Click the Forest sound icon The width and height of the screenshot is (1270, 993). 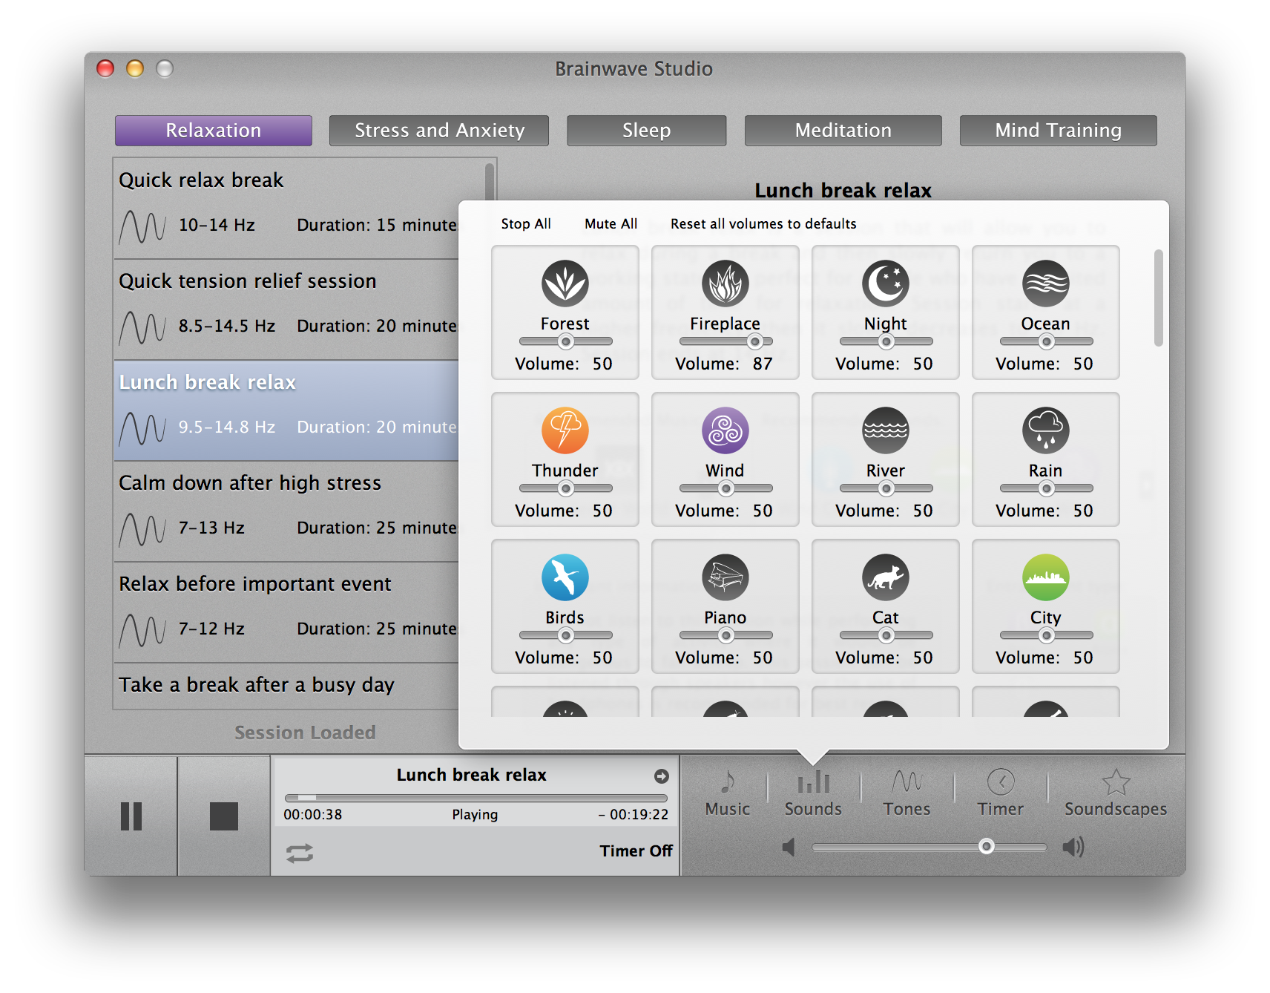(x=565, y=284)
